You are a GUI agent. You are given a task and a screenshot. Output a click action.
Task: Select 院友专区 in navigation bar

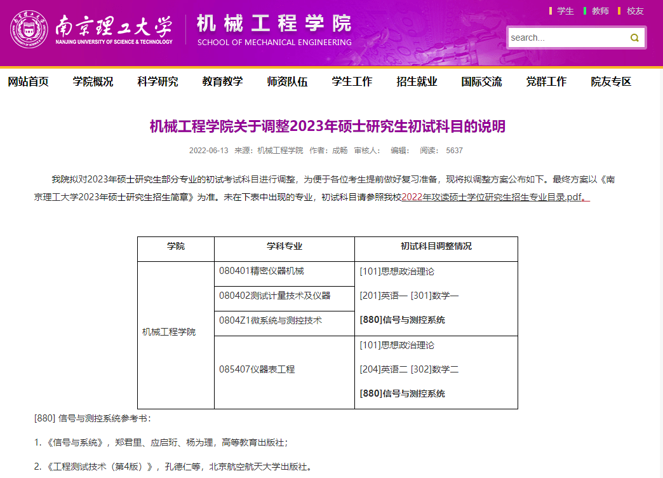click(x=610, y=81)
